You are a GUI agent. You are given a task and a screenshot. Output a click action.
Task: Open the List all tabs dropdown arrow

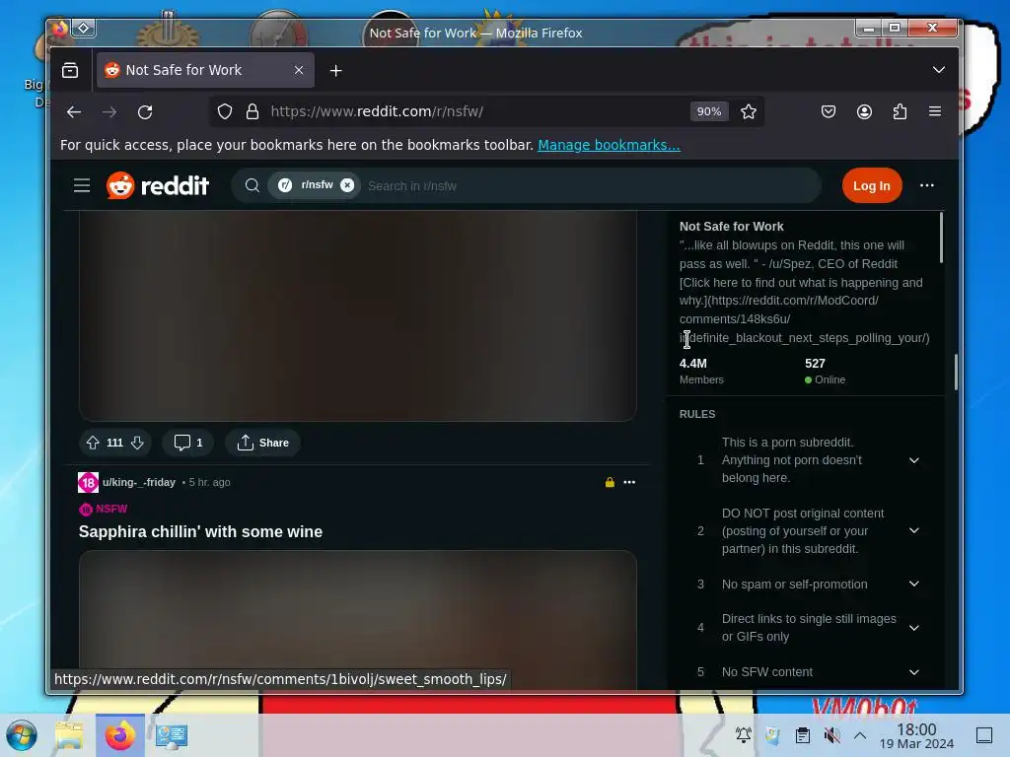939,70
